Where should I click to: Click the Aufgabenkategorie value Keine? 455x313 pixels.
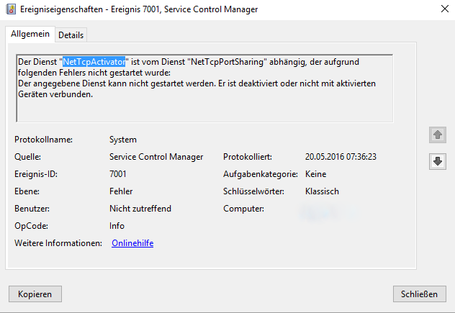(x=317, y=174)
